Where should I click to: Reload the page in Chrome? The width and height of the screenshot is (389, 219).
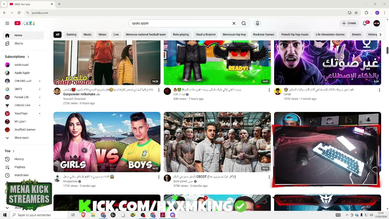pyautogui.click(x=19, y=13)
